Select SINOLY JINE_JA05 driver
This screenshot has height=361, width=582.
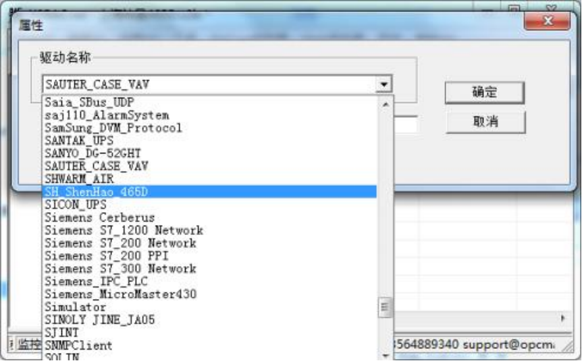(x=210, y=319)
